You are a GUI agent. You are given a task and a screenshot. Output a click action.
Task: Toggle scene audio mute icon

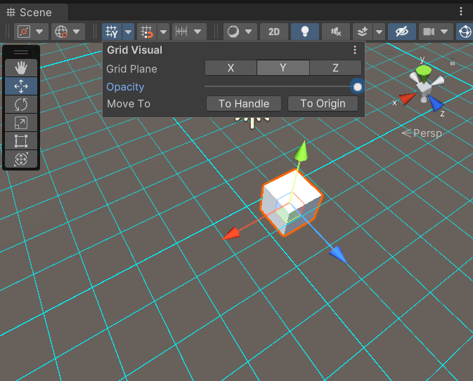point(336,32)
